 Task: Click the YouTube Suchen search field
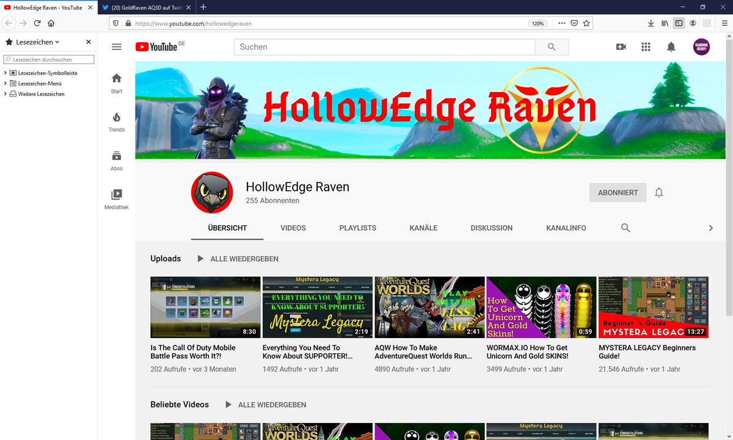[384, 47]
